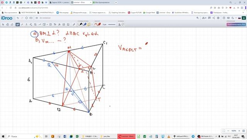Click the fill color bucket icon

(119, 24)
